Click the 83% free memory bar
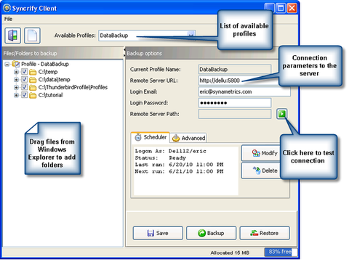 pos(281,252)
